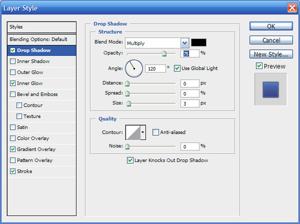Open the Bevel and Emboss settings label
The width and height of the screenshot is (300, 224).
click(x=37, y=94)
